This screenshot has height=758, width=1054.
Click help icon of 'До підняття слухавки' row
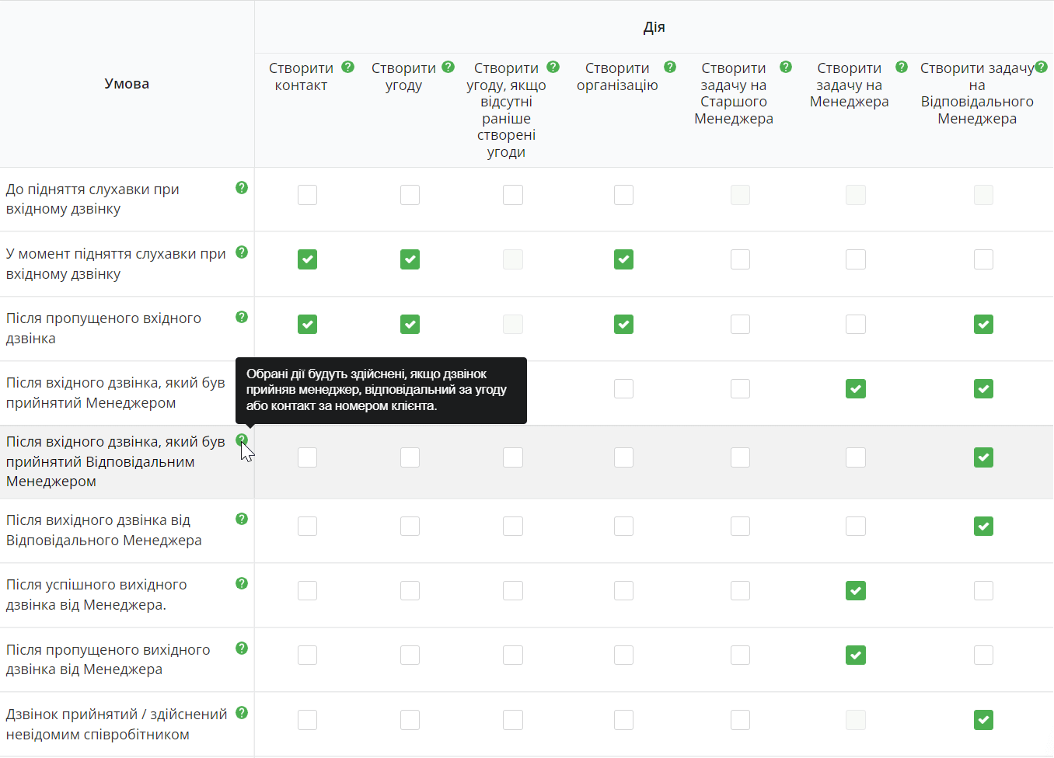[242, 187]
